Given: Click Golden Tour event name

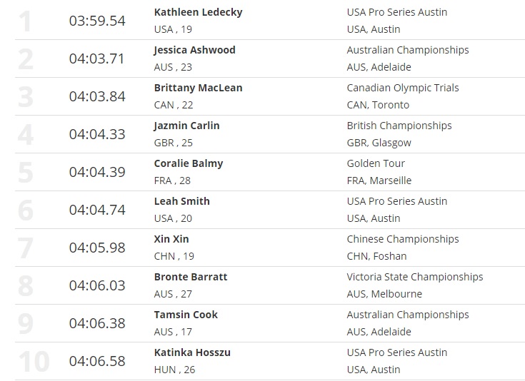Looking at the screenshot, I should pos(376,163).
